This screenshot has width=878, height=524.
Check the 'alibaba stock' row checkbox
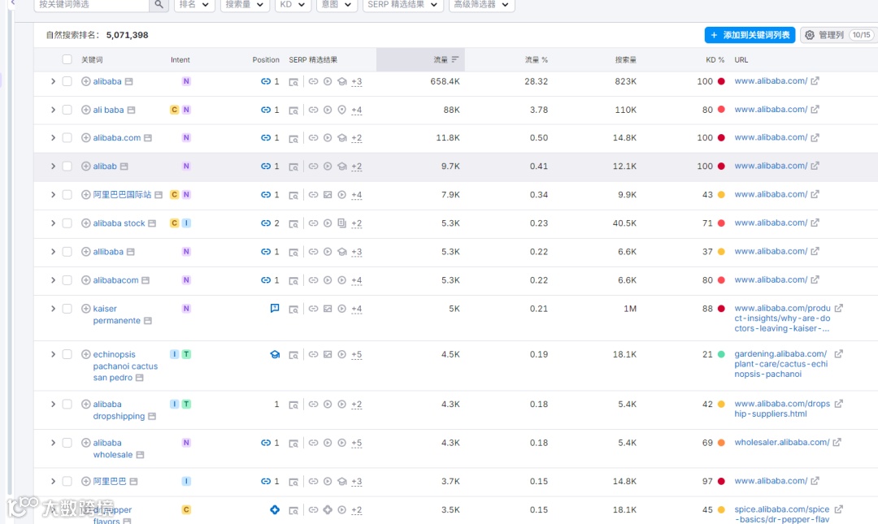[x=67, y=223]
